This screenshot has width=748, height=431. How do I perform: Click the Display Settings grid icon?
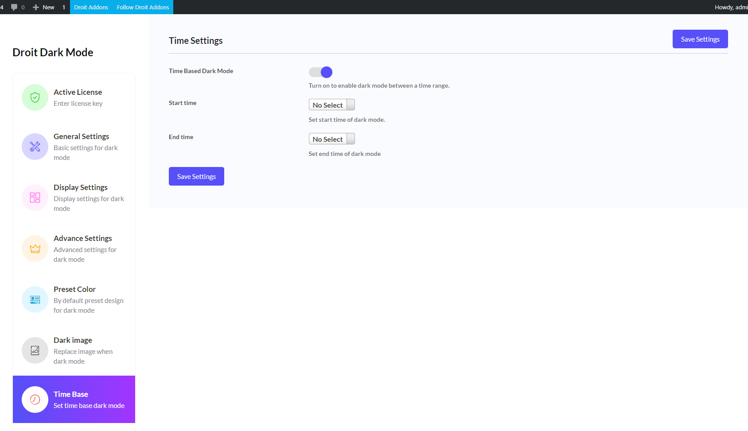(35, 198)
